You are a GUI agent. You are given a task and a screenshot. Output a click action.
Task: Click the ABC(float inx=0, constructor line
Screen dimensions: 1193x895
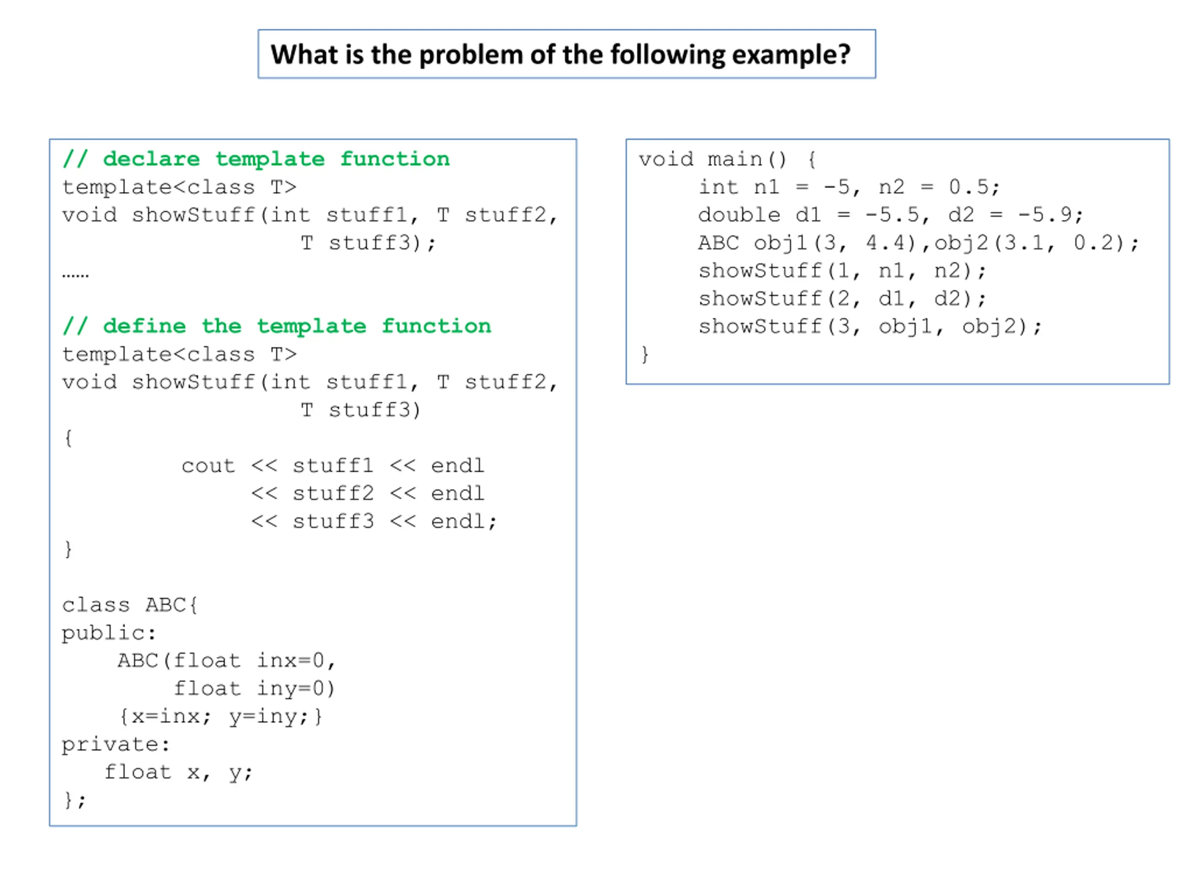tap(226, 661)
